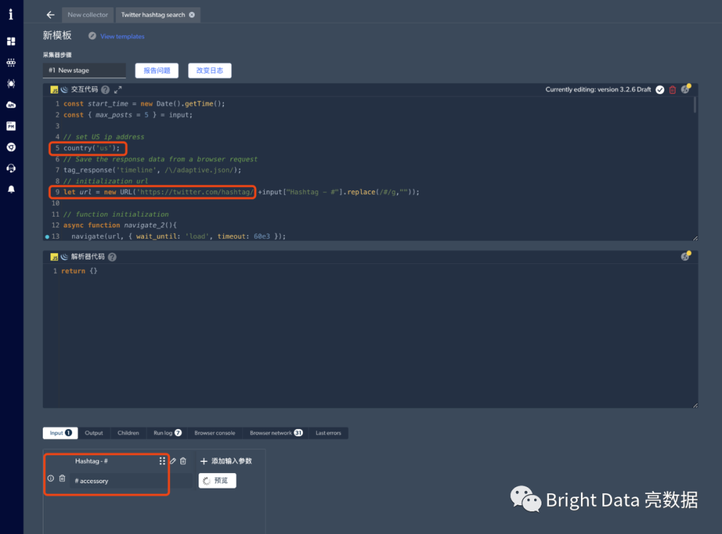This screenshot has width=722, height=534.
Task: Click parser code line return {}
Action: [79, 271]
